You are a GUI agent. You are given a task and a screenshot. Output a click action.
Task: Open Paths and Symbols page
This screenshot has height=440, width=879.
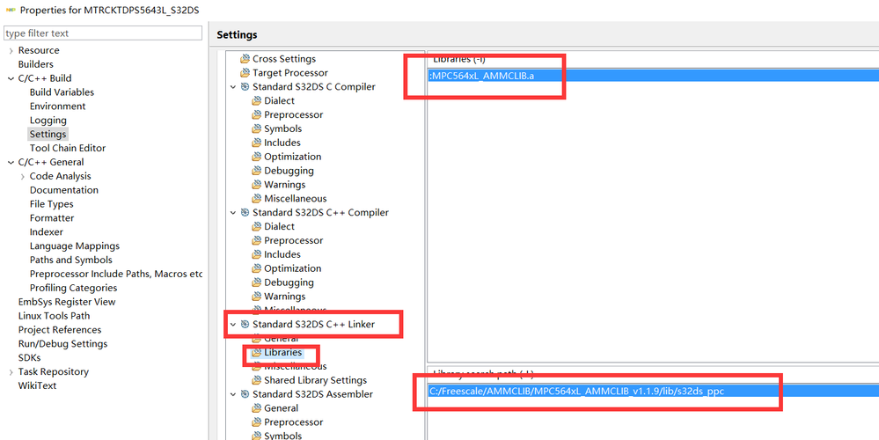pos(71,260)
